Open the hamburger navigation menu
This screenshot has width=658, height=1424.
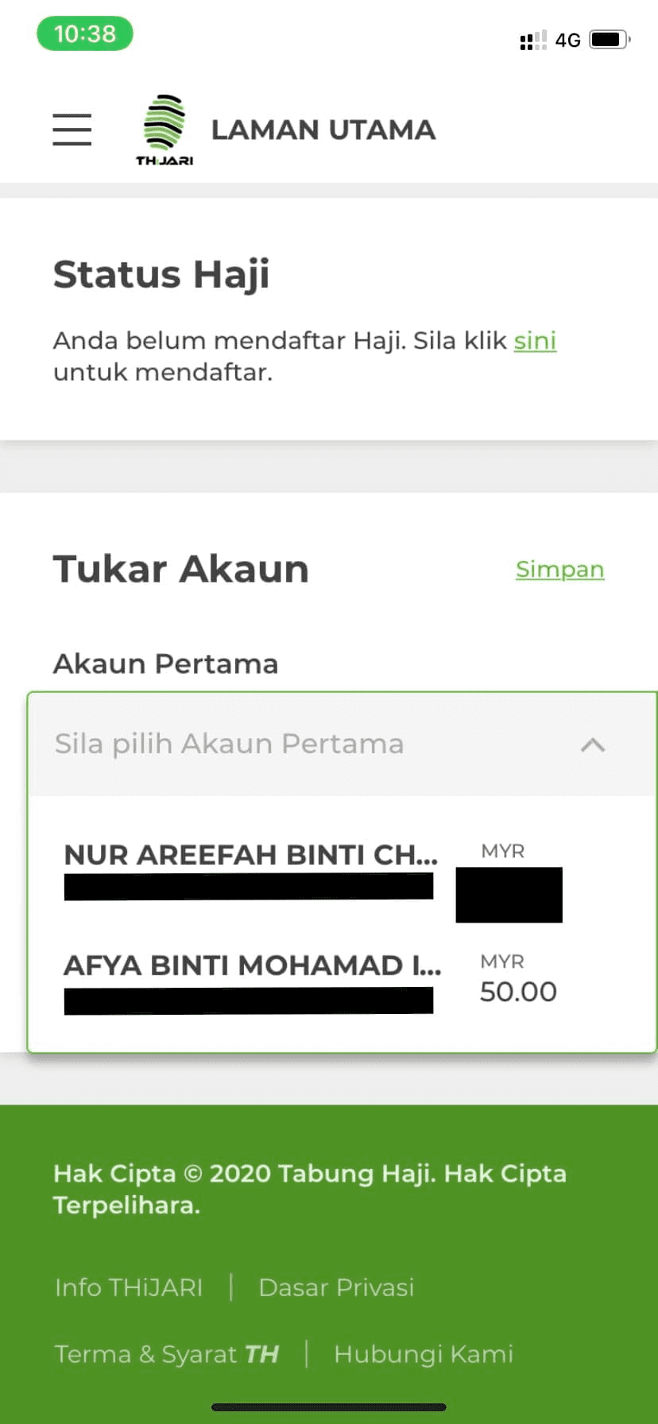click(72, 130)
